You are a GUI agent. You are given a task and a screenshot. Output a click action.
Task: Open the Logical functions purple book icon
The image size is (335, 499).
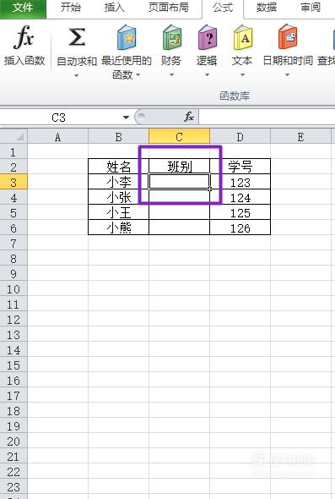(x=207, y=37)
